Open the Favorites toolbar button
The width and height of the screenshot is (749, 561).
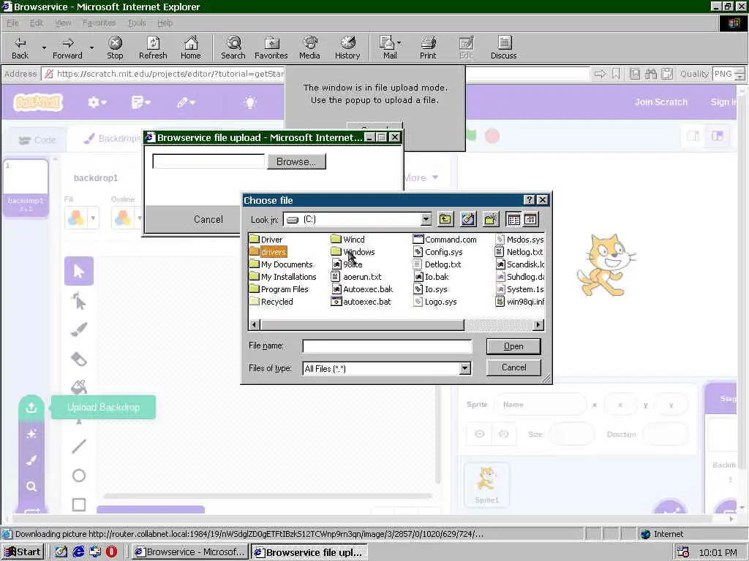271,47
